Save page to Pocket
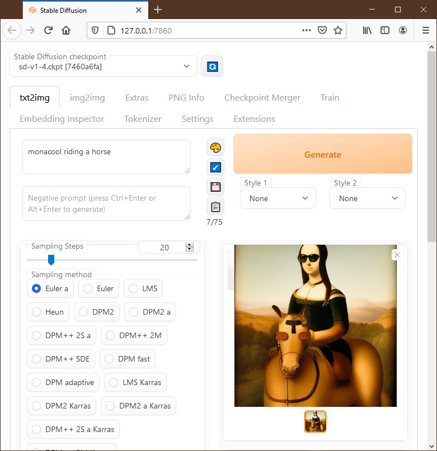The width and height of the screenshot is (437, 451). 322,30
